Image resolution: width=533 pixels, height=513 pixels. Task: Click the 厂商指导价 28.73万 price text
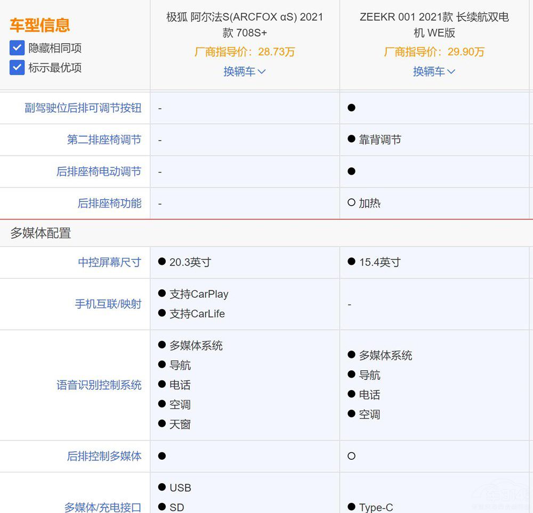[244, 52]
